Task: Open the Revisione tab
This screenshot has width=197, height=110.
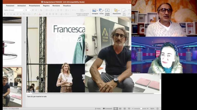Action: click(56, 6)
